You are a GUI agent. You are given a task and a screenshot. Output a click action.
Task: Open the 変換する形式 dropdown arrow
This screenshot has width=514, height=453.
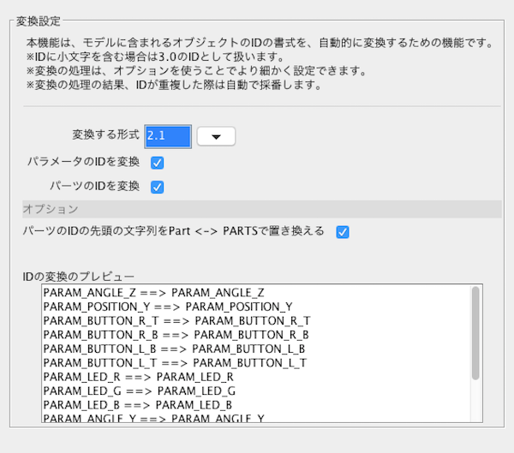click(216, 136)
